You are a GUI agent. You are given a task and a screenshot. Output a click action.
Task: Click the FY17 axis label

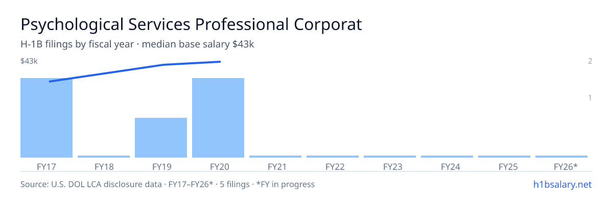pos(46,166)
